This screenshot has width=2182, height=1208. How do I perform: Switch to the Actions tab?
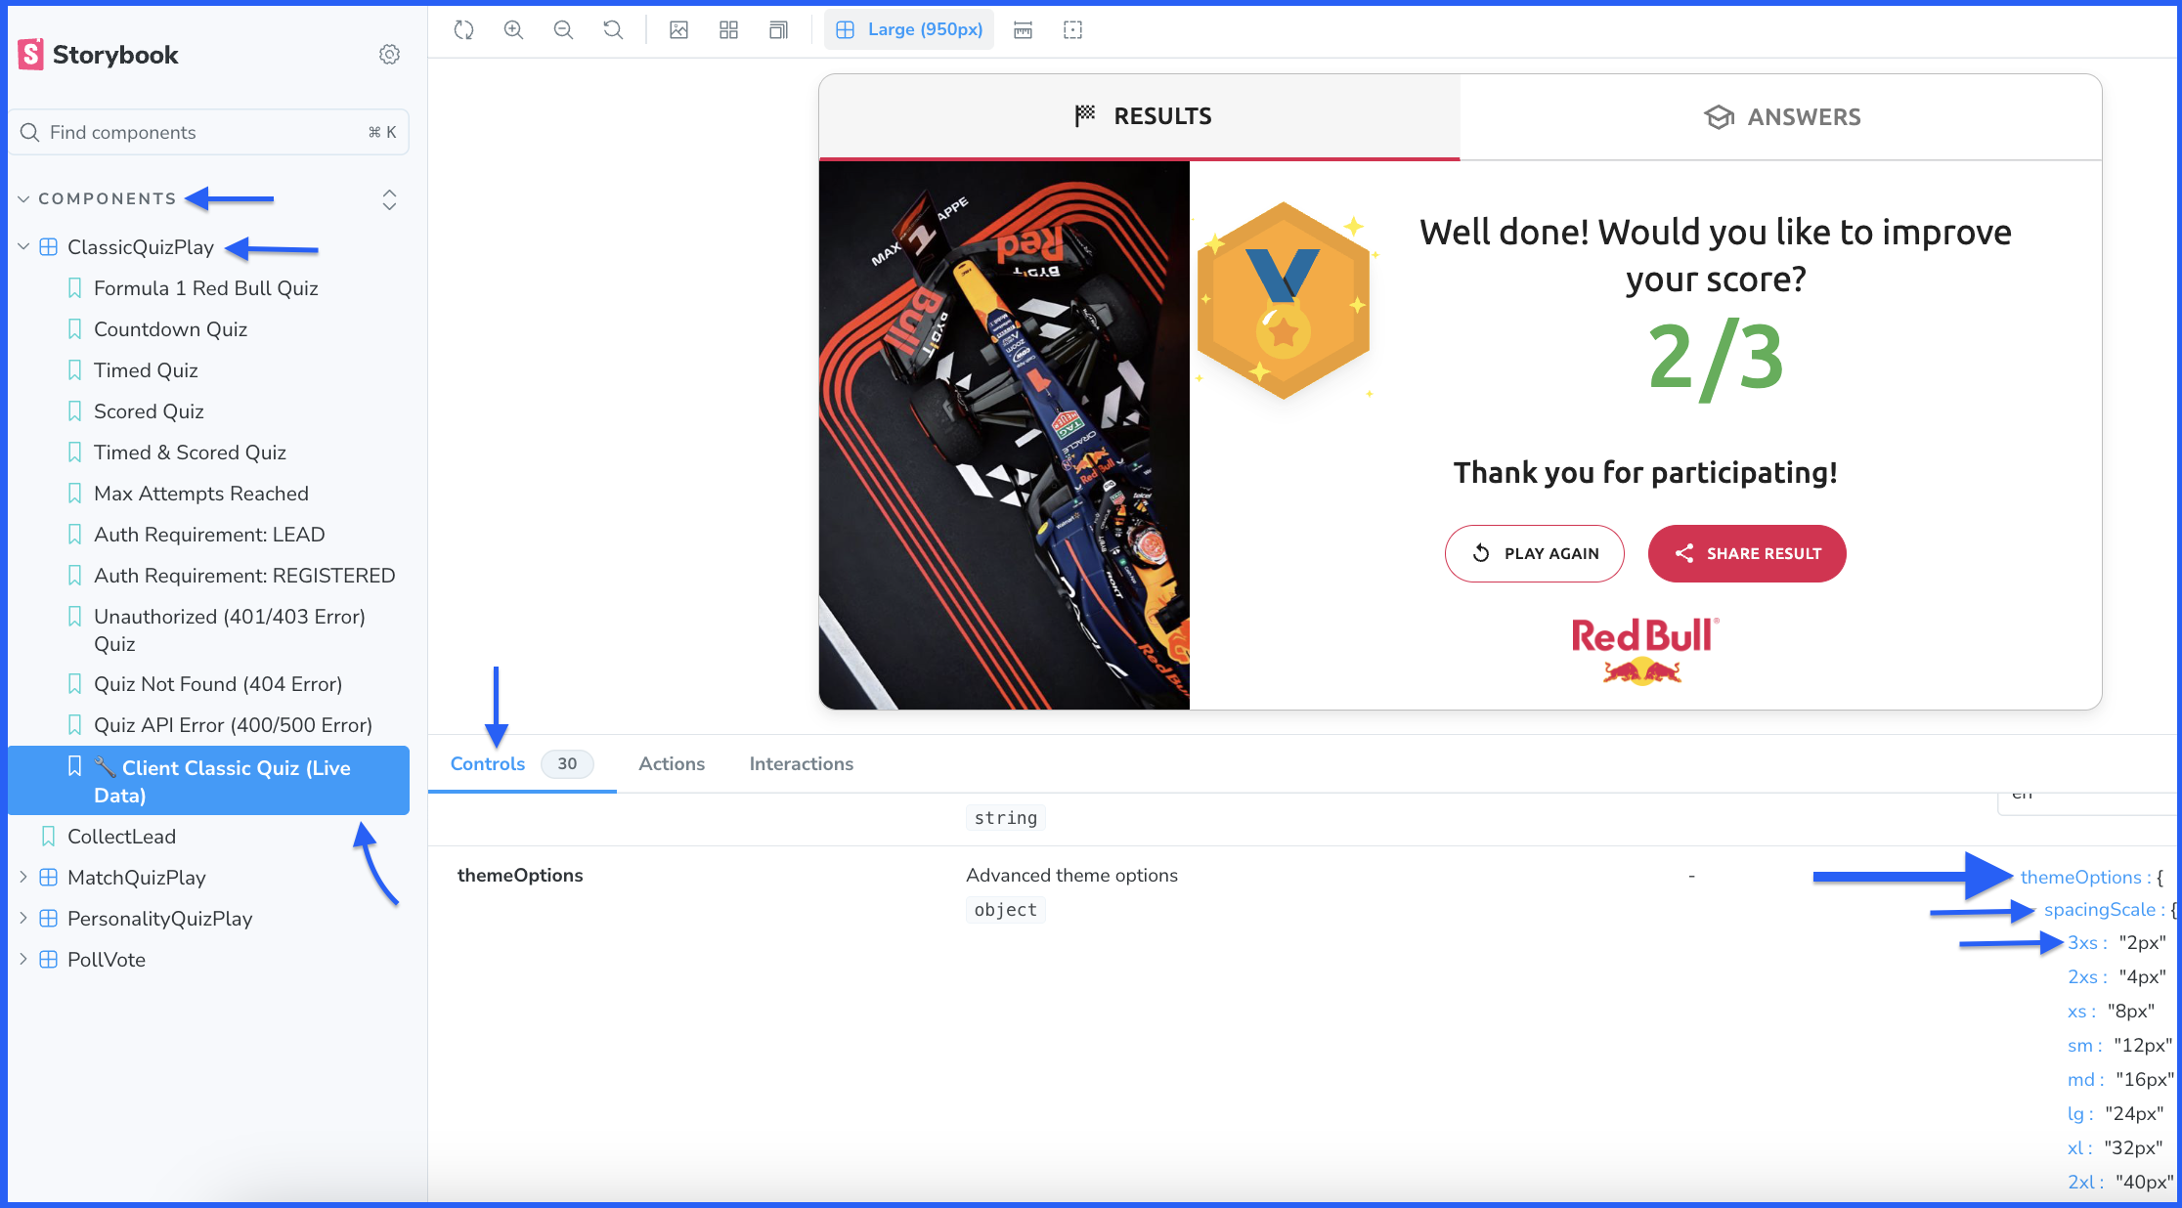pos(672,764)
